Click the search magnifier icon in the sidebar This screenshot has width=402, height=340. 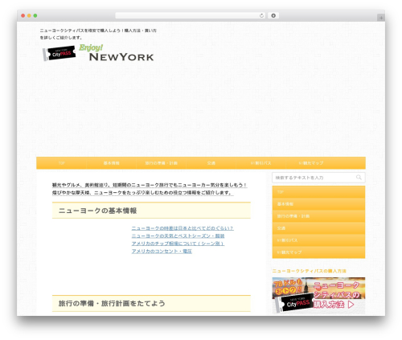point(359,178)
